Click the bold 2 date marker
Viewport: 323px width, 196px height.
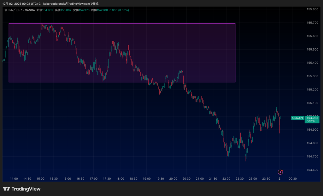(279, 179)
